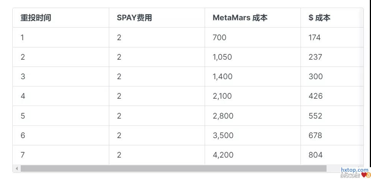The width and height of the screenshot is (371, 179).
Task: Select the cell with value 4,200
Action: click(x=223, y=155)
